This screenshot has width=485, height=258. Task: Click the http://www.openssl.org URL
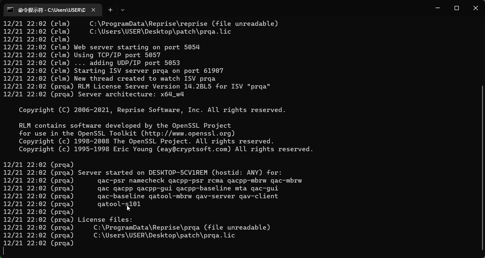(x=188, y=133)
